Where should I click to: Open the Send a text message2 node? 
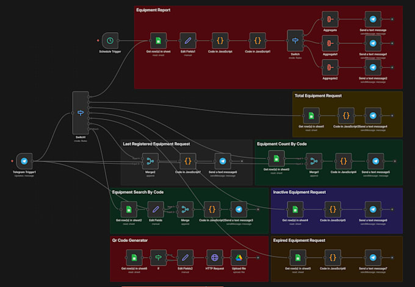point(373,68)
